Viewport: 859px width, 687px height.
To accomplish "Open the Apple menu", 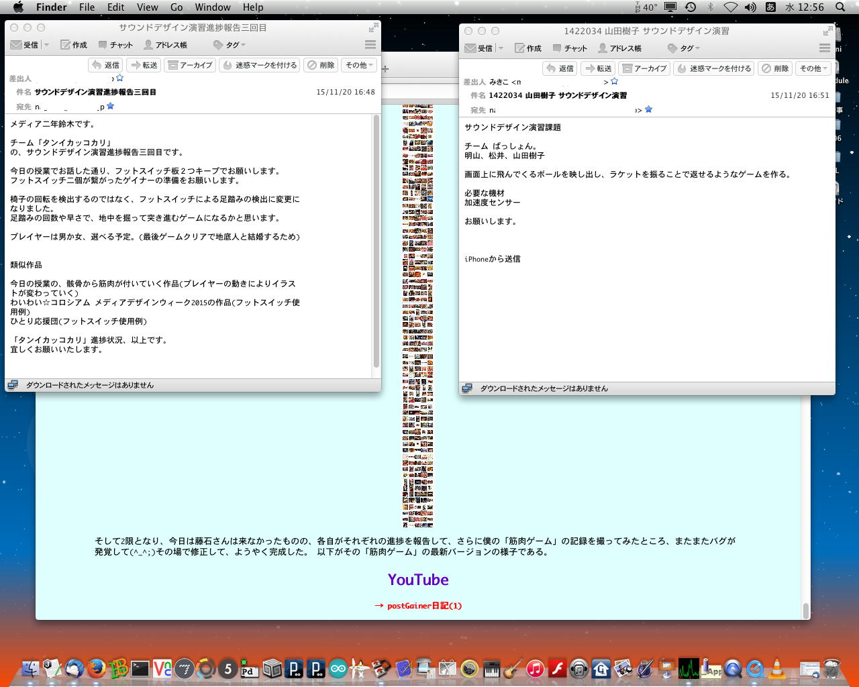I will pos(18,7).
